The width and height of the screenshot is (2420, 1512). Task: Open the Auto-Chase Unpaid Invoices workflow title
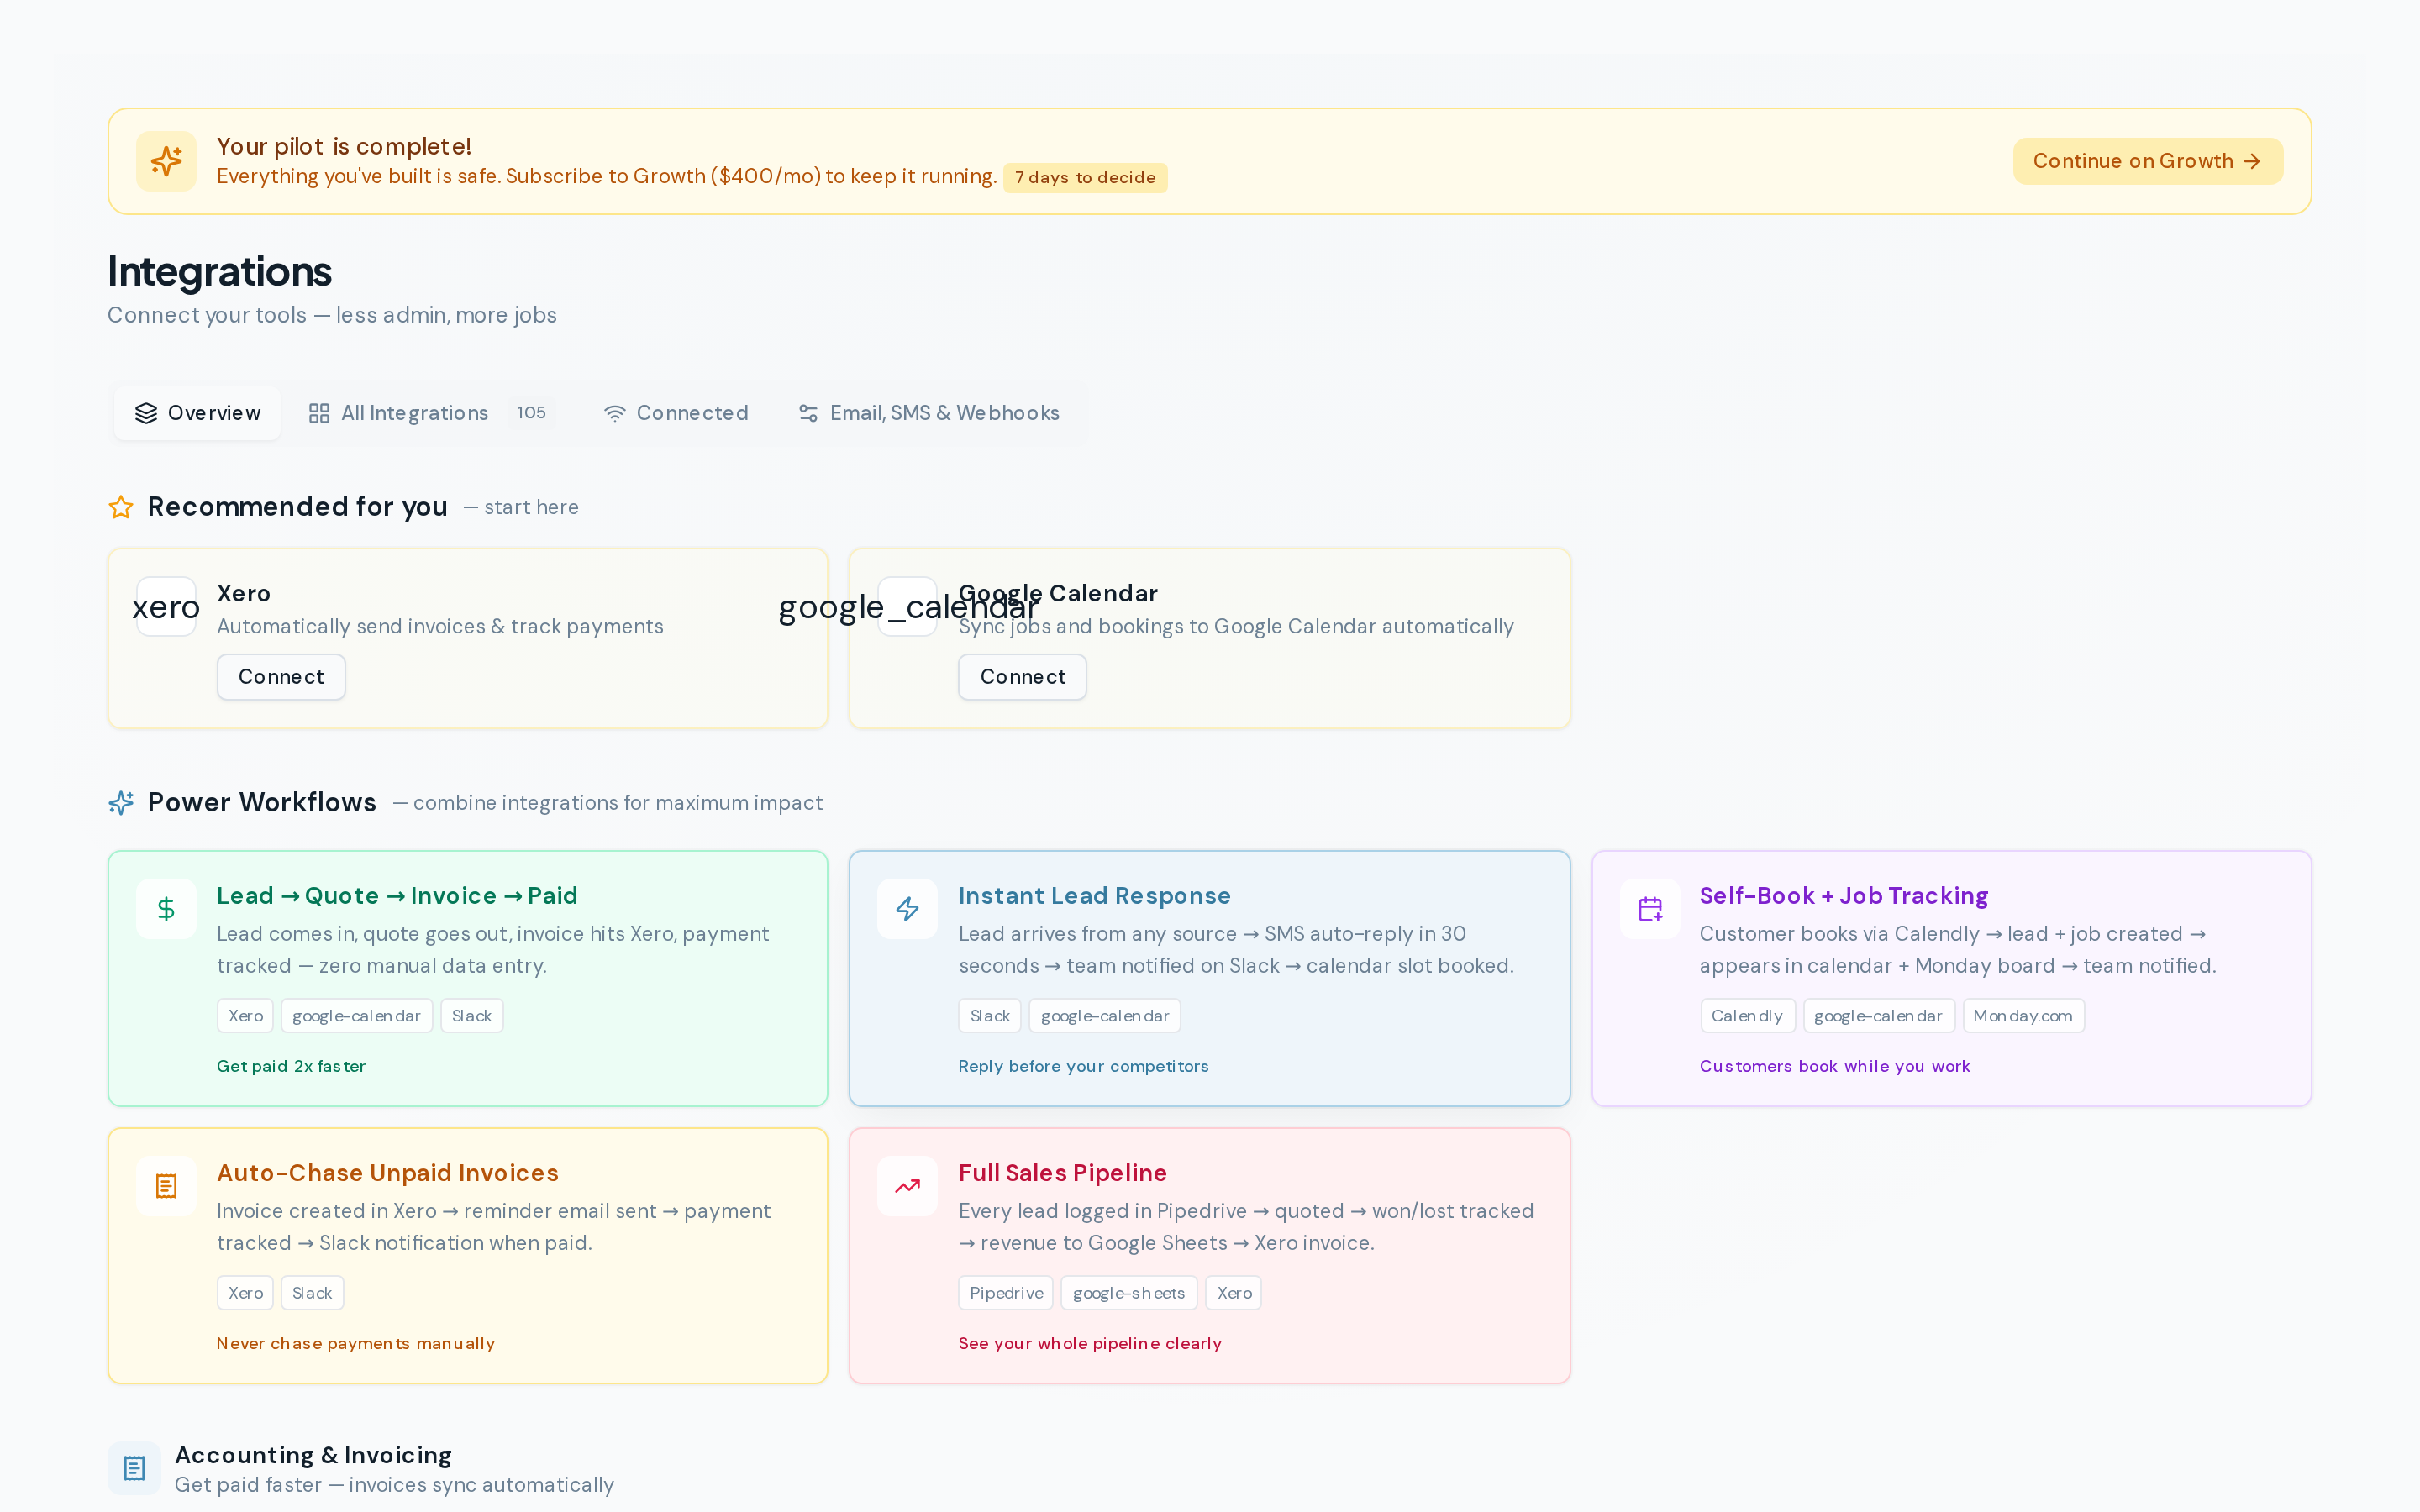(387, 1173)
